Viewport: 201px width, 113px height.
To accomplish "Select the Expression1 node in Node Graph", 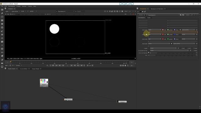I will coord(68,100).
